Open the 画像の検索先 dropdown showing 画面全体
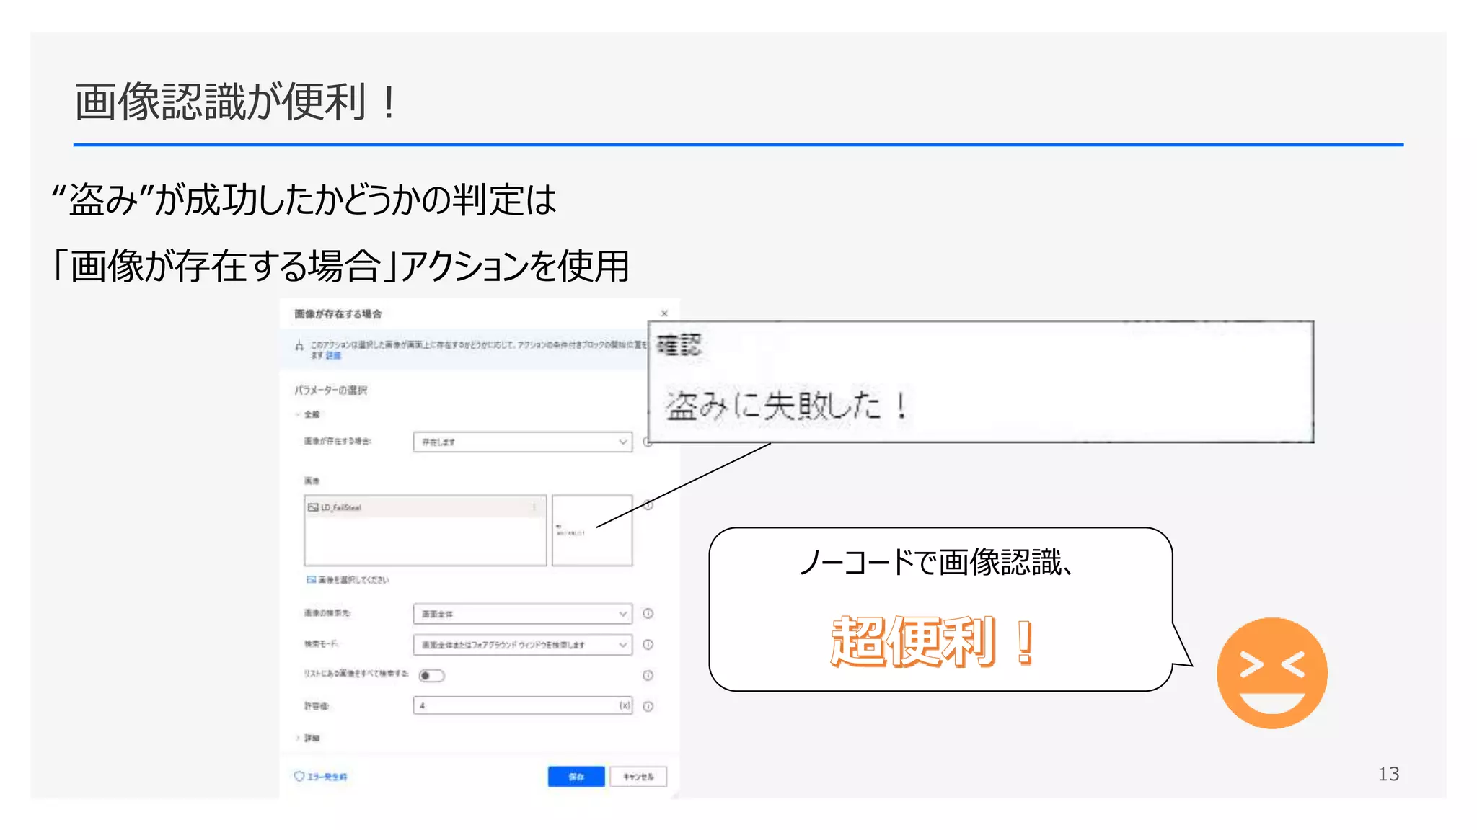 [523, 614]
